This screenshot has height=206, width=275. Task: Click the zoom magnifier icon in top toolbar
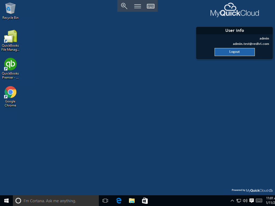coord(124,6)
